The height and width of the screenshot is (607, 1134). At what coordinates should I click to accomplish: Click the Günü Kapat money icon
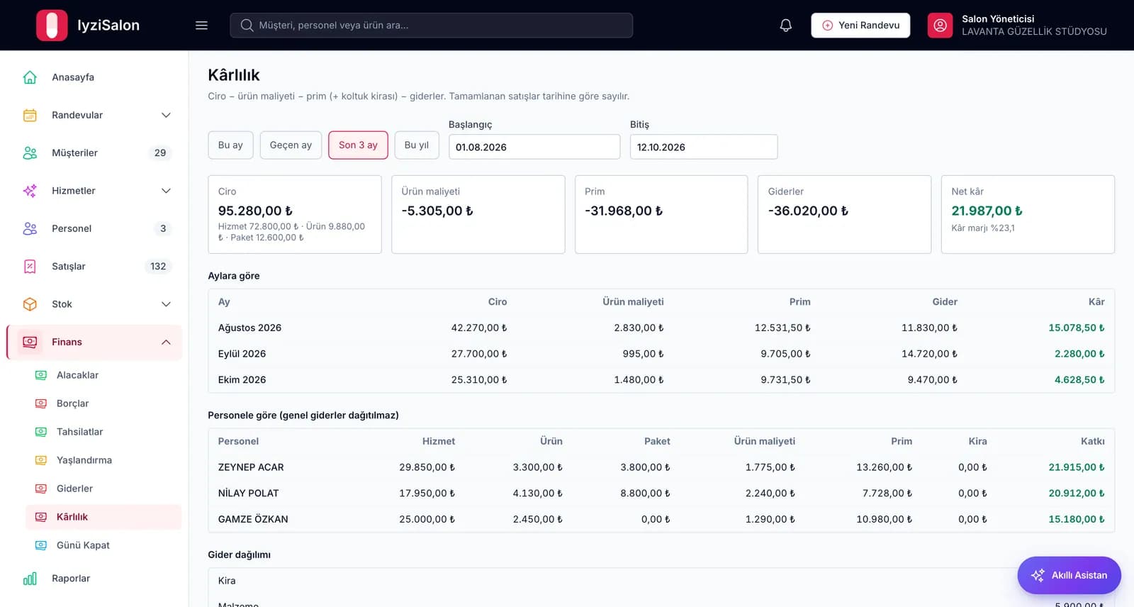point(41,545)
